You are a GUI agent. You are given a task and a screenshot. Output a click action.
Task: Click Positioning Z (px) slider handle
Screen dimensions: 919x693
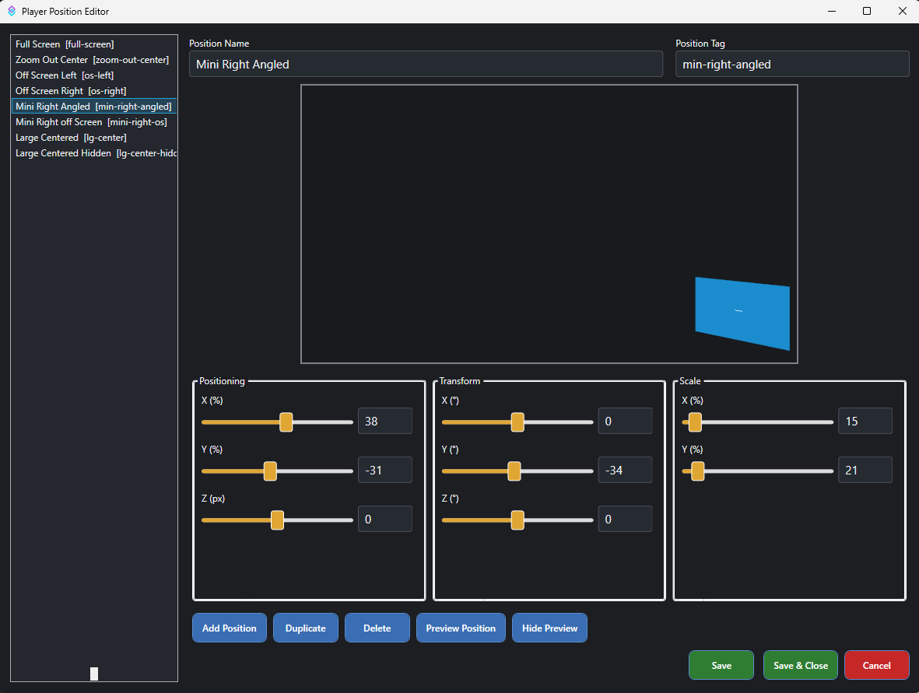pos(277,520)
